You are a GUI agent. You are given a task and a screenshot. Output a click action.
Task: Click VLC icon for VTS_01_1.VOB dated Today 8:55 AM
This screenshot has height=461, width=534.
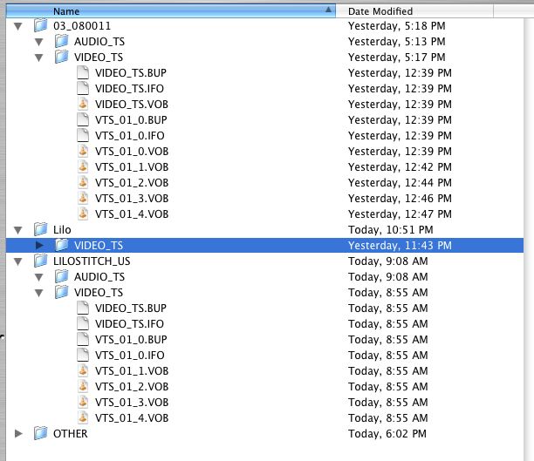coord(83,370)
